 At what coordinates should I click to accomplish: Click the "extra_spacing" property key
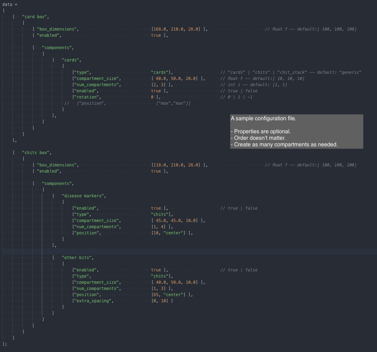94,301
